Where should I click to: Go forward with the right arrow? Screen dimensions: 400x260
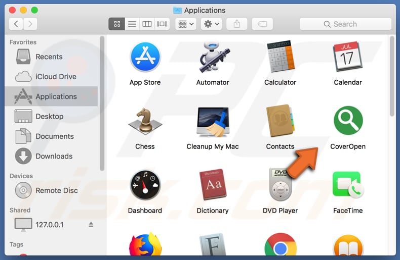tap(30, 24)
